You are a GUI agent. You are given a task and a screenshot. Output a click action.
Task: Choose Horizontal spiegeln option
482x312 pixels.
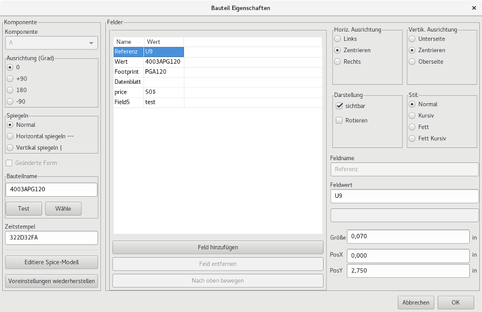click(x=10, y=136)
